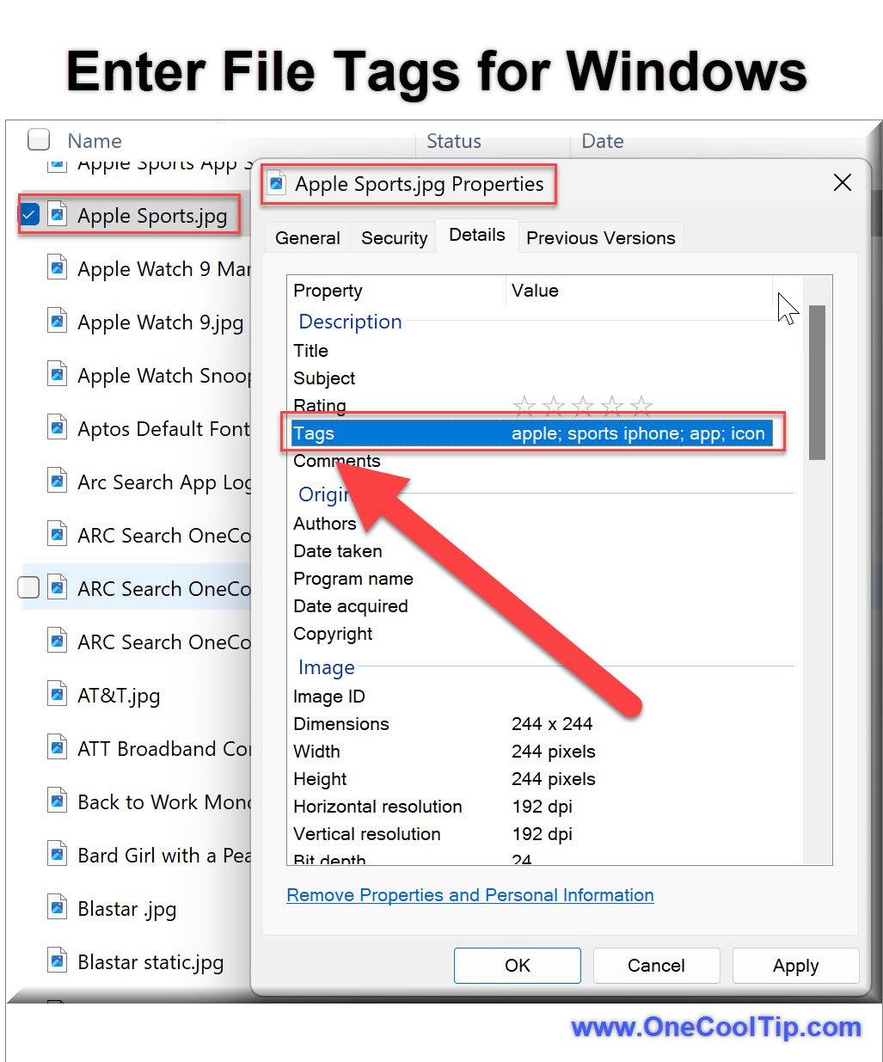The image size is (883, 1062).
Task: Click the Bard Girl file icon
Action: pos(57,854)
